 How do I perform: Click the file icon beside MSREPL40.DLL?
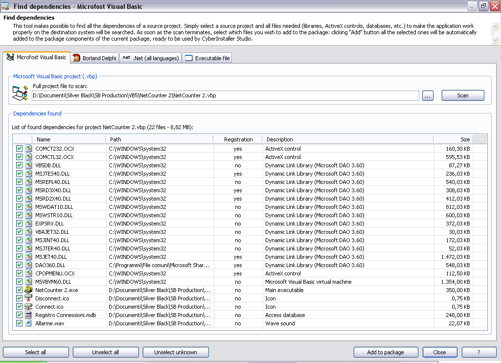click(29, 182)
